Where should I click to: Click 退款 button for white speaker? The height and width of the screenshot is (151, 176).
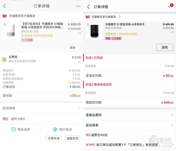(x=72, y=48)
